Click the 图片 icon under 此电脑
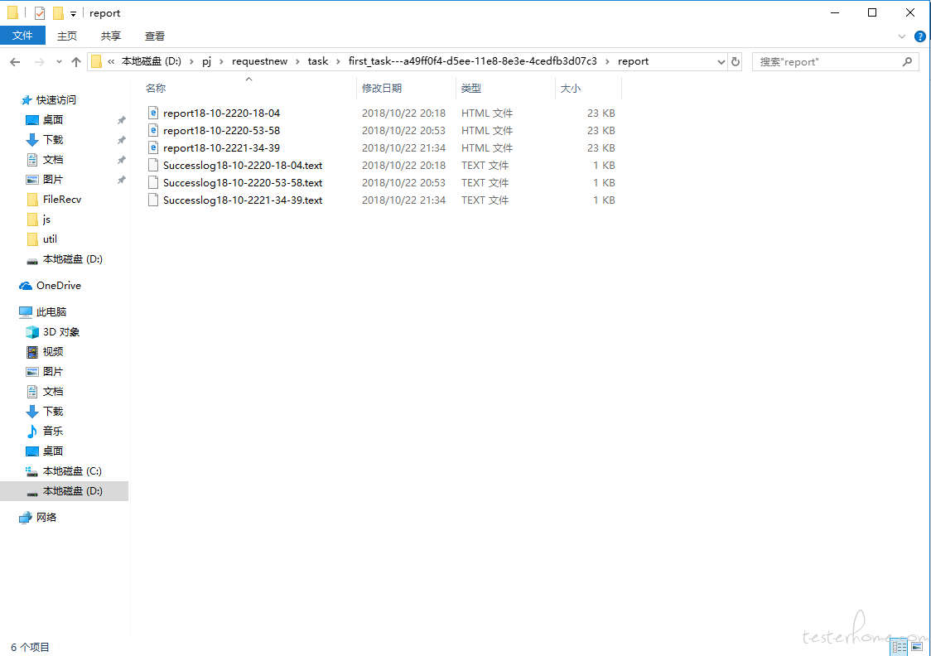Viewport: 931px width, 656px height. pyautogui.click(x=32, y=372)
